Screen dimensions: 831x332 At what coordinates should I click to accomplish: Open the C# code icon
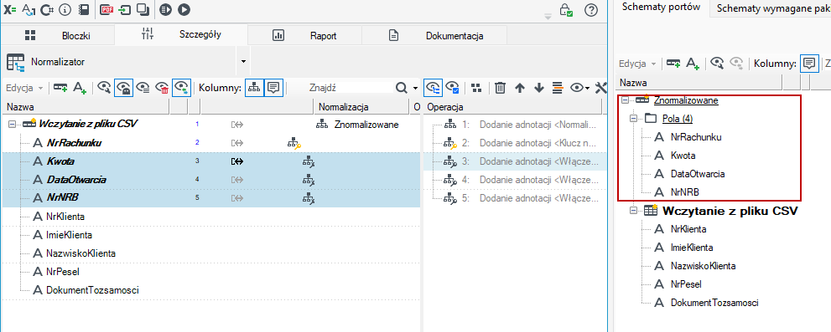pyautogui.click(x=47, y=9)
